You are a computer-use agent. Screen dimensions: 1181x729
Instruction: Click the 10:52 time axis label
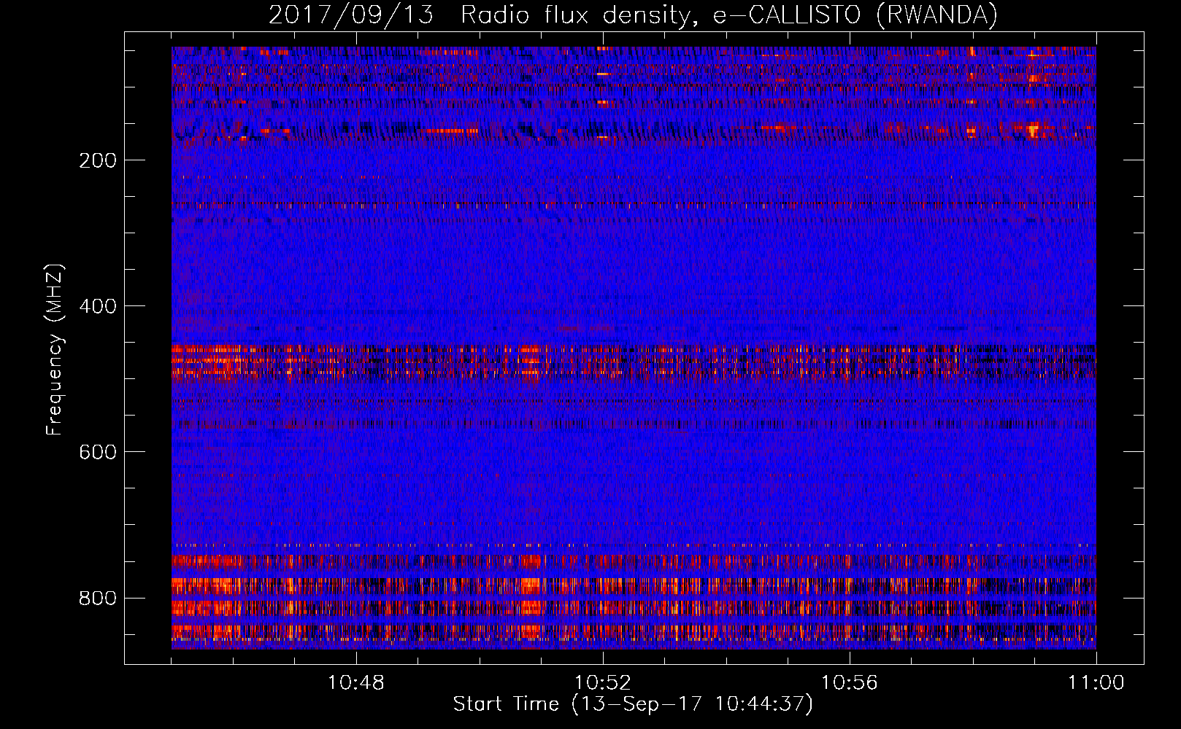tap(603, 683)
